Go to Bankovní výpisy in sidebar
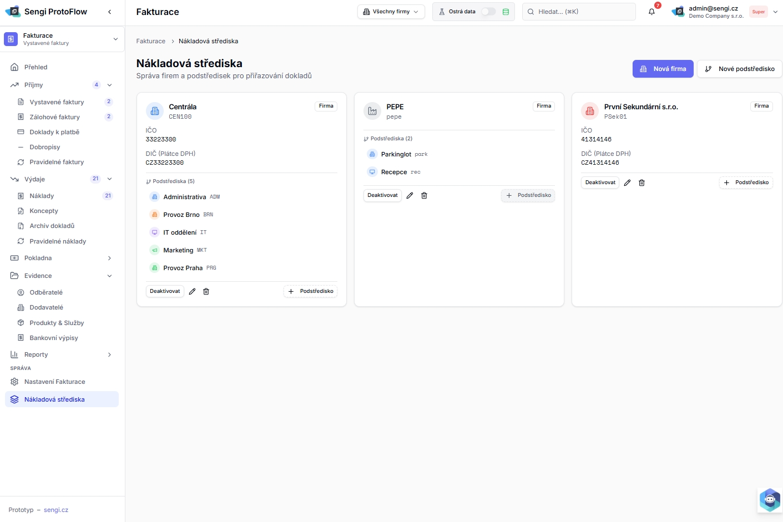Screen dimensions: 783x522 click(54, 338)
